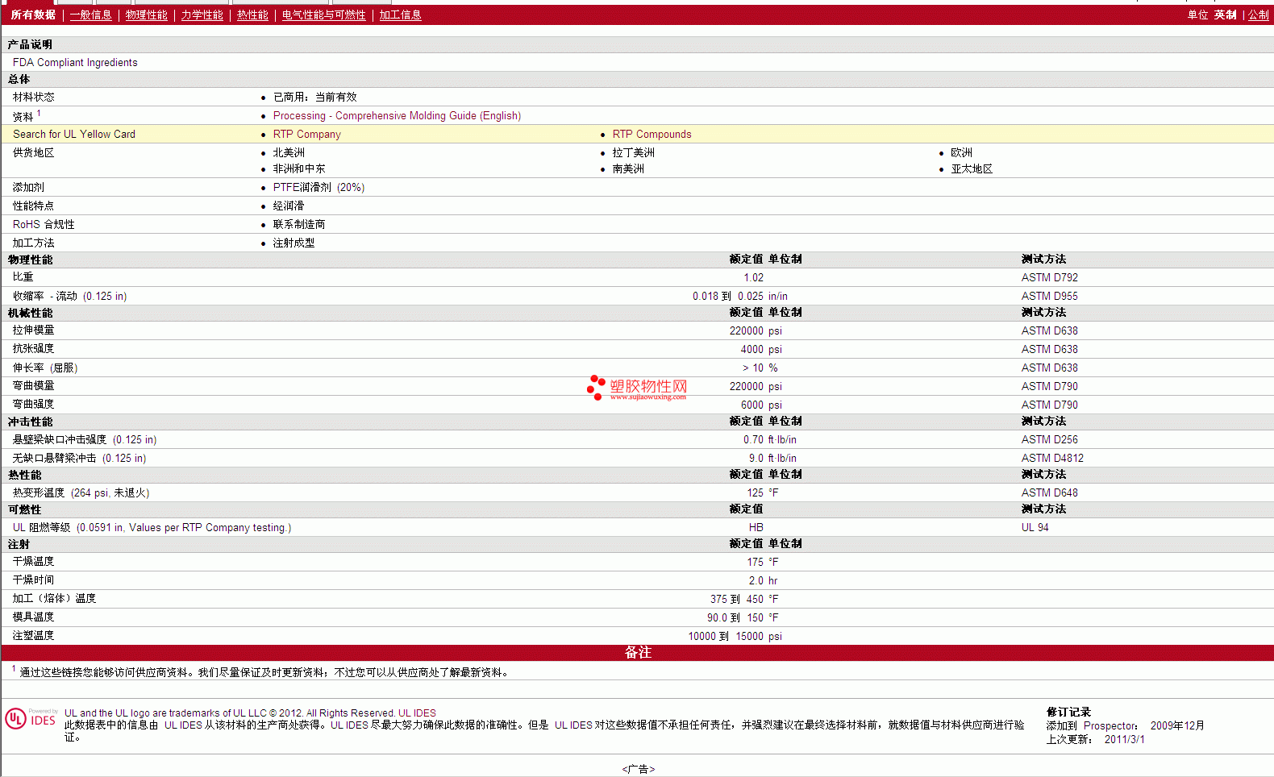1274x777 pixels.
Task: Click the UL 阻燃等级 row label
Action: 152,528
